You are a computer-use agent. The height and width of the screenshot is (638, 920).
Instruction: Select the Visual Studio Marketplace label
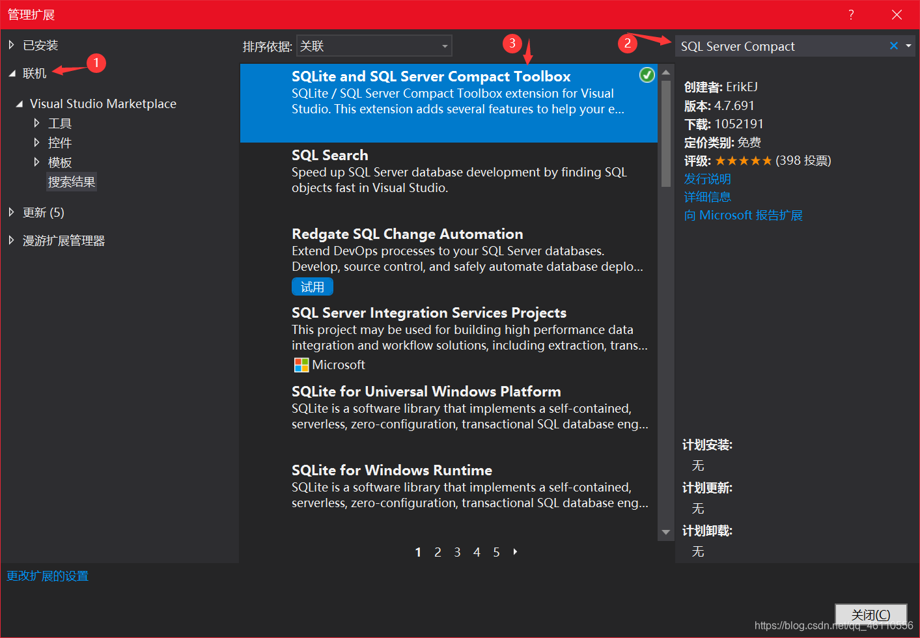click(103, 104)
